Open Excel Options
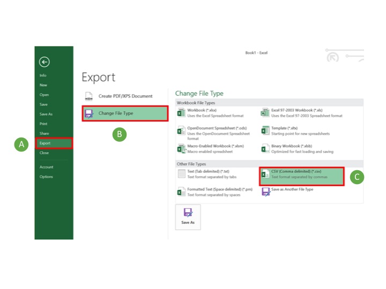This screenshot has width=386, height=289. click(x=46, y=177)
